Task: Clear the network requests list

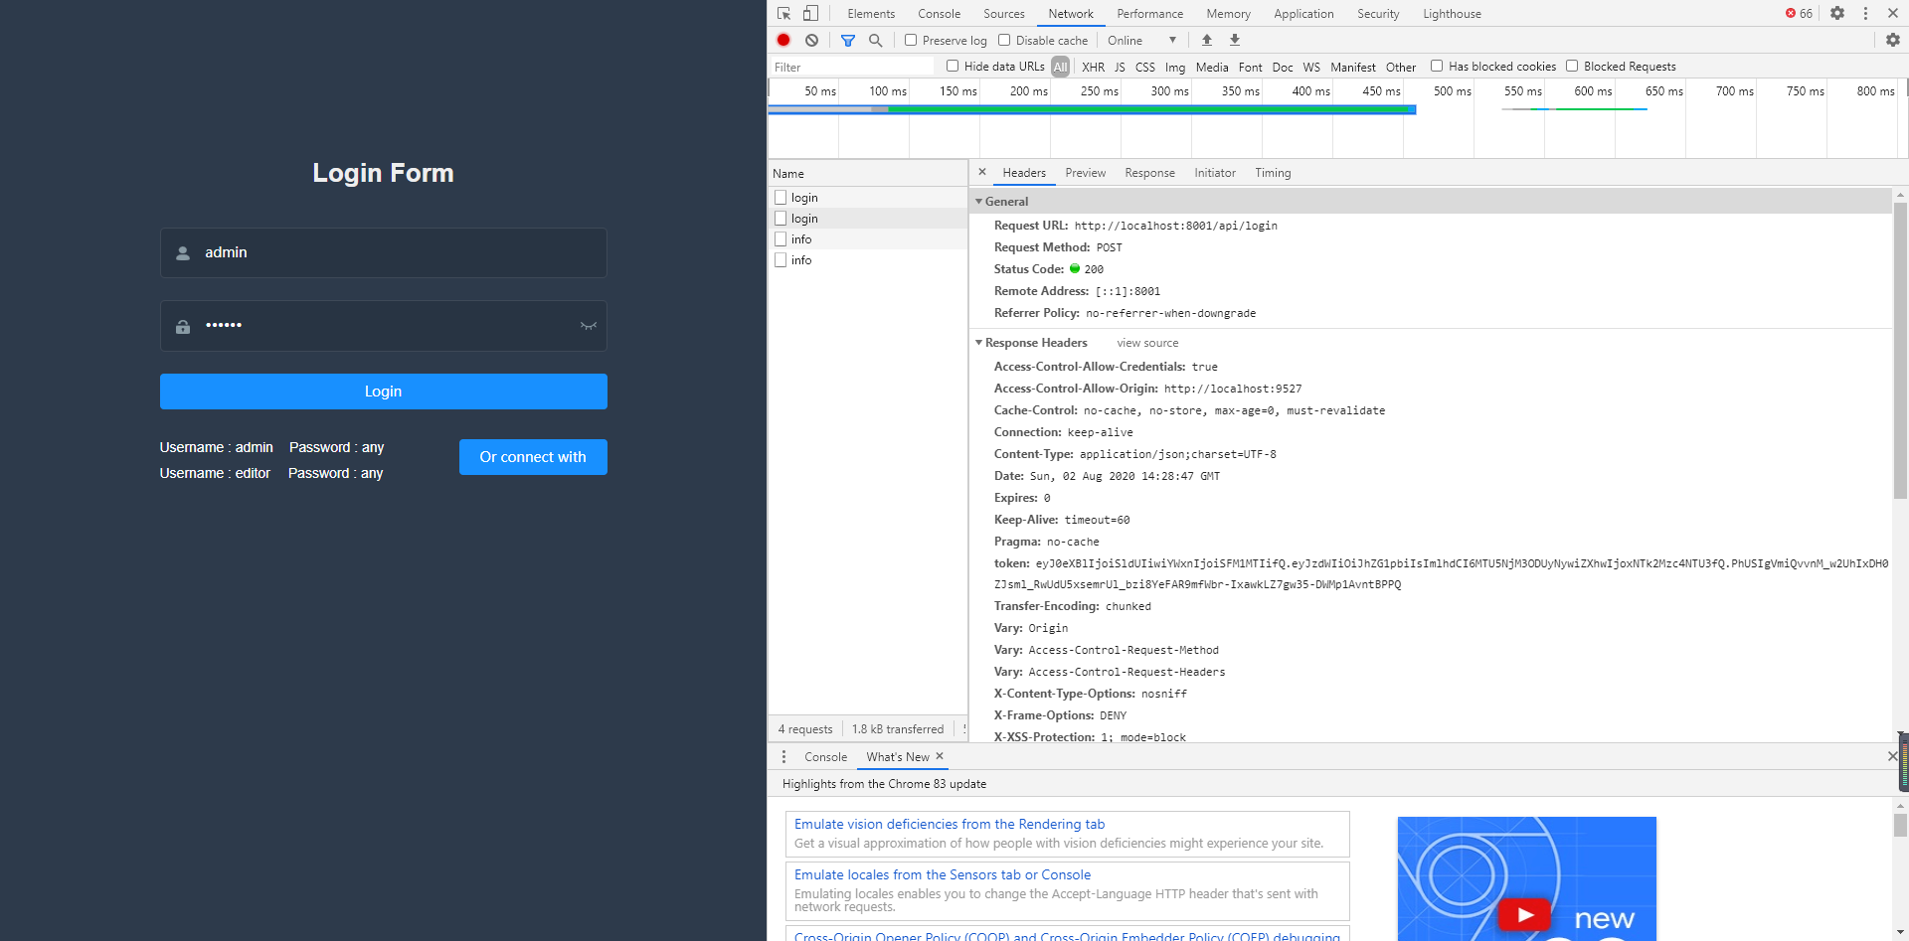Action: [x=812, y=40]
